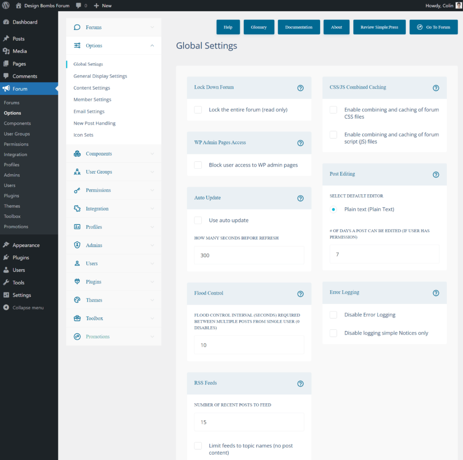Click the Go To Forum button
463x460 pixels.
coord(434,27)
